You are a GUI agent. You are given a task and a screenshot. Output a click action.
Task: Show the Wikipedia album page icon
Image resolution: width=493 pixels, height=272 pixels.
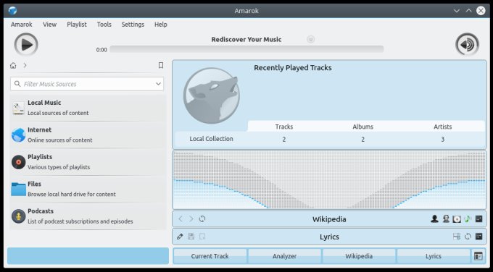point(457,219)
